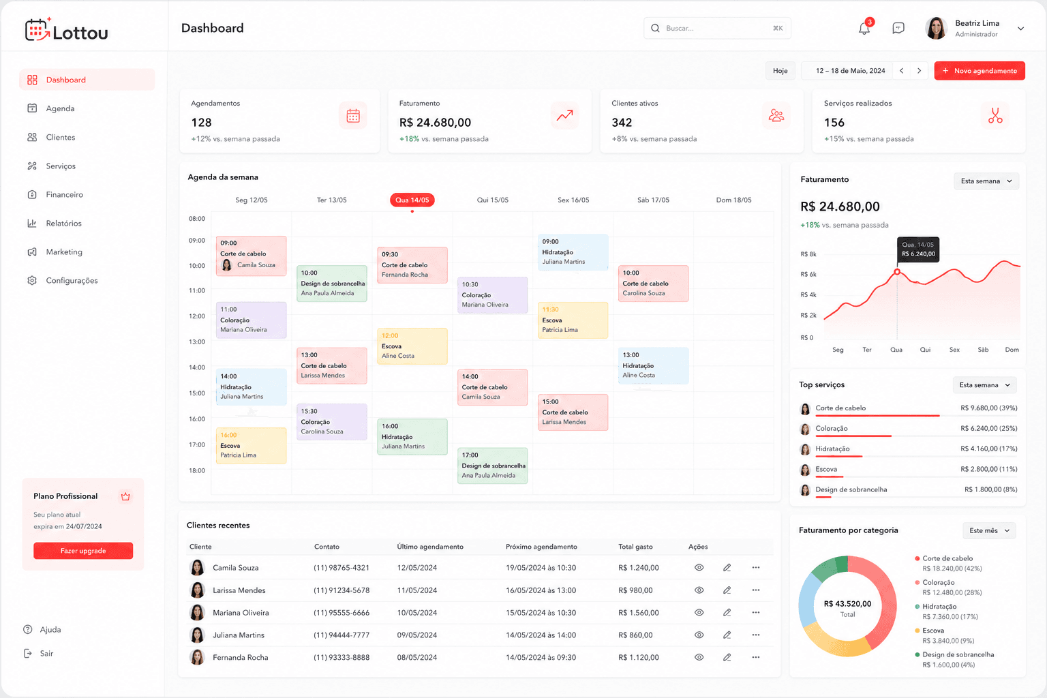1047x698 pixels.
Task: Open more actions for Mariana Oliveira
Action: tap(756, 613)
